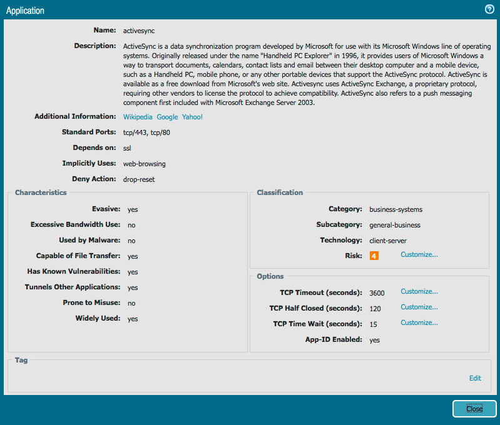Customize the Risk value

(x=419, y=254)
